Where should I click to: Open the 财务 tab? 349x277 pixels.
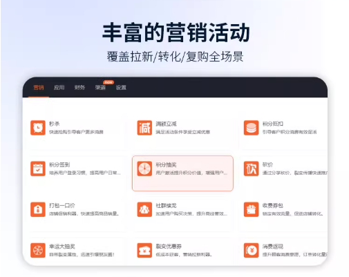(79, 88)
